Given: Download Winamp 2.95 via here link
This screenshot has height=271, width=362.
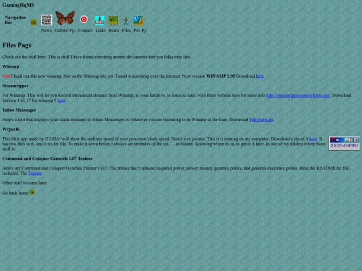Looking at the screenshot, I should (259, 76).
